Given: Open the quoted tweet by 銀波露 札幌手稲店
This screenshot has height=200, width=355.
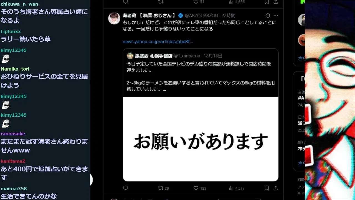Looking at the screenshot, I should pyautogui.click(x=201, y=73).
